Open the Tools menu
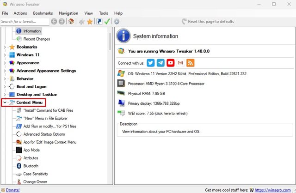 104,13
